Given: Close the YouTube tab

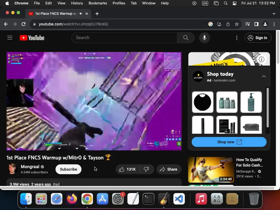Looking at the screenshot, I should [87, 14].
